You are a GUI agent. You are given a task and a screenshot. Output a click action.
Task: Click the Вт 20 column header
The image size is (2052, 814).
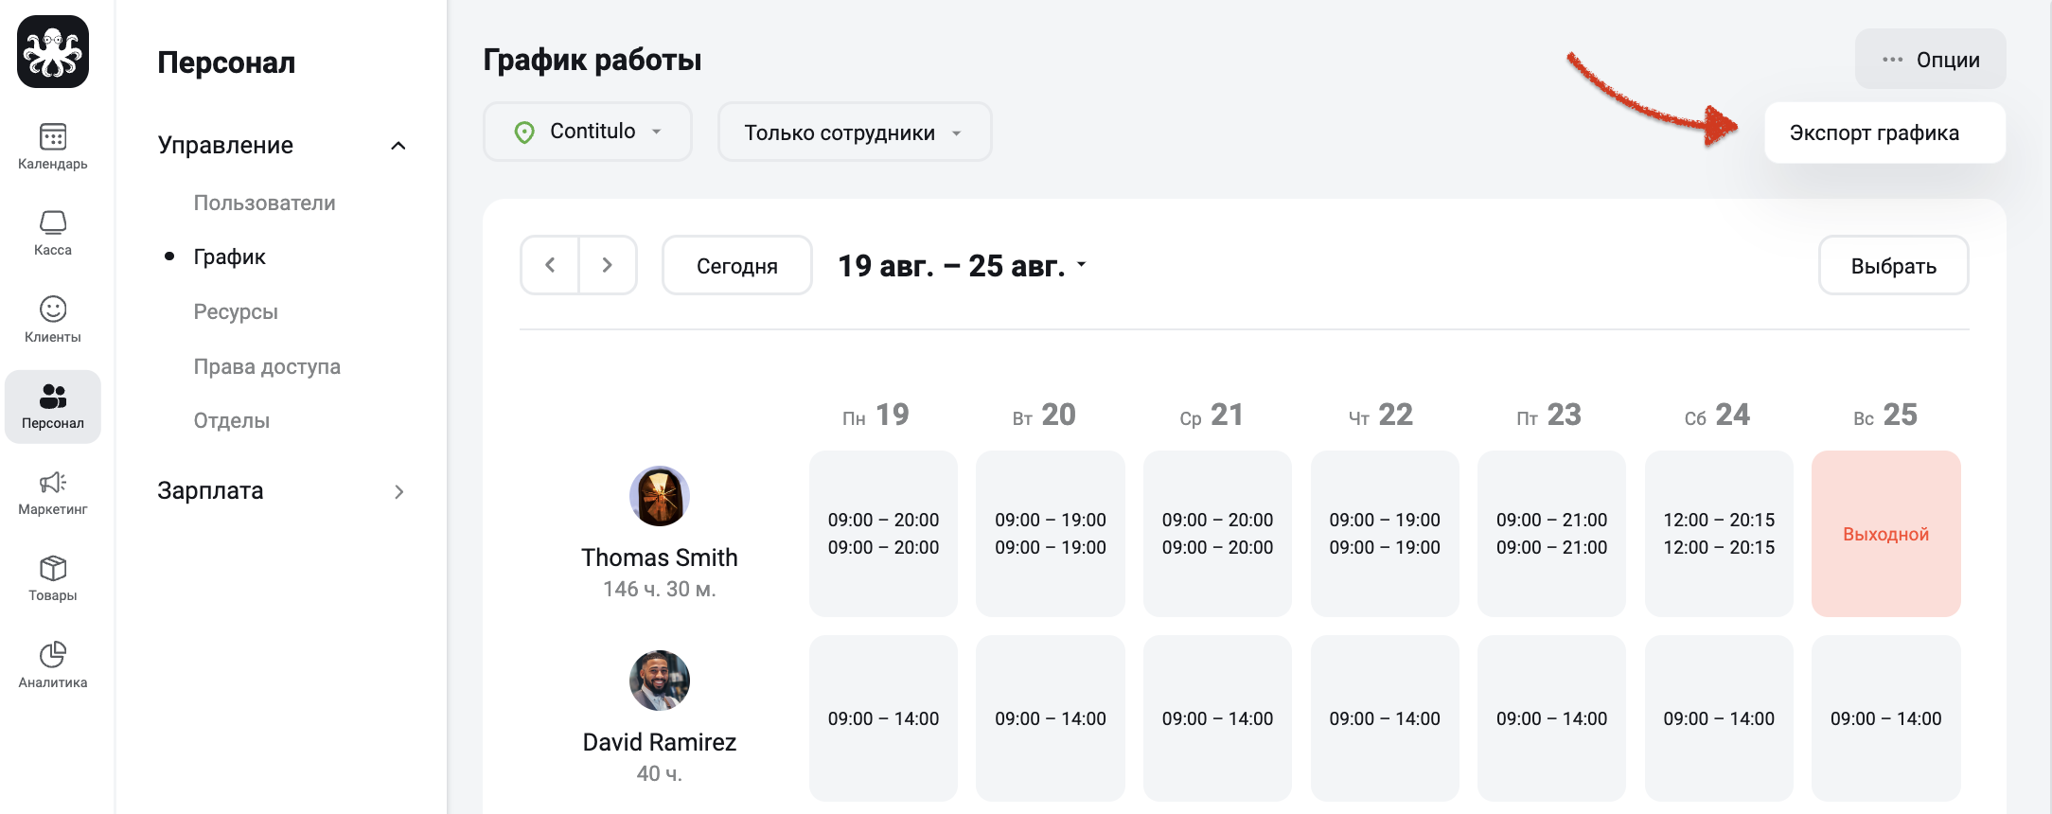tap(1044, 416)
